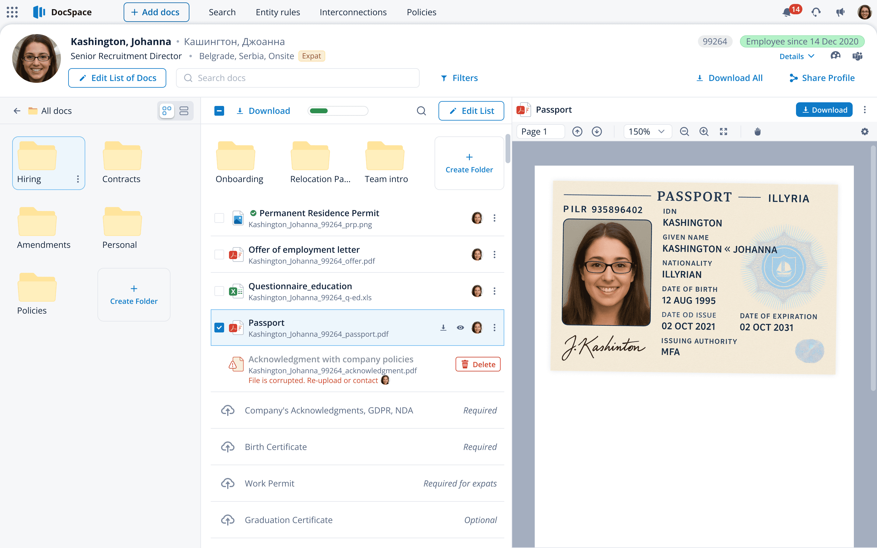Click Share Profile
Screen dimensions: 877x548
822,78
